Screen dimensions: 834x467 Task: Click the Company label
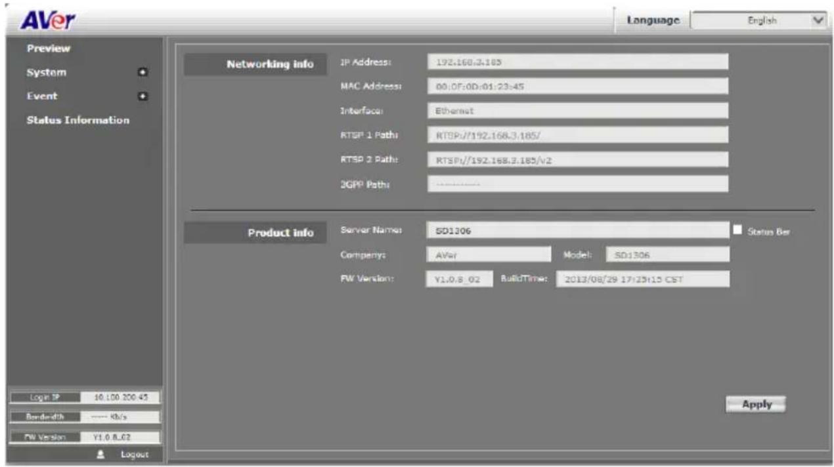362,254
